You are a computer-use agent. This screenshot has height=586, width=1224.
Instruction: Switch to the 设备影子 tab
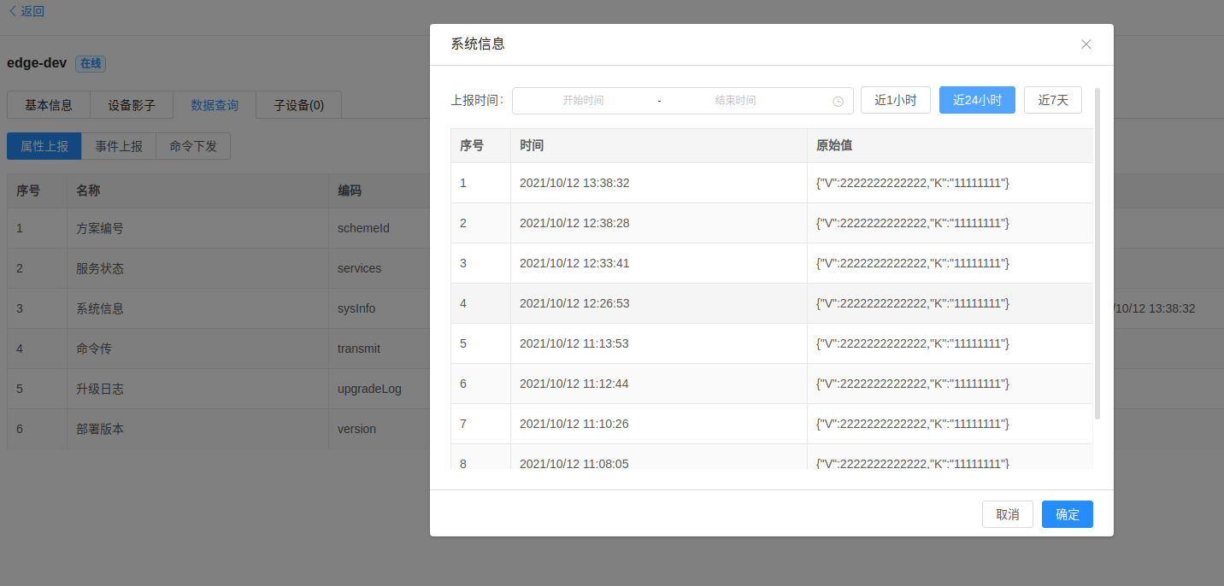pyautogui.click(x=132, y=105)
